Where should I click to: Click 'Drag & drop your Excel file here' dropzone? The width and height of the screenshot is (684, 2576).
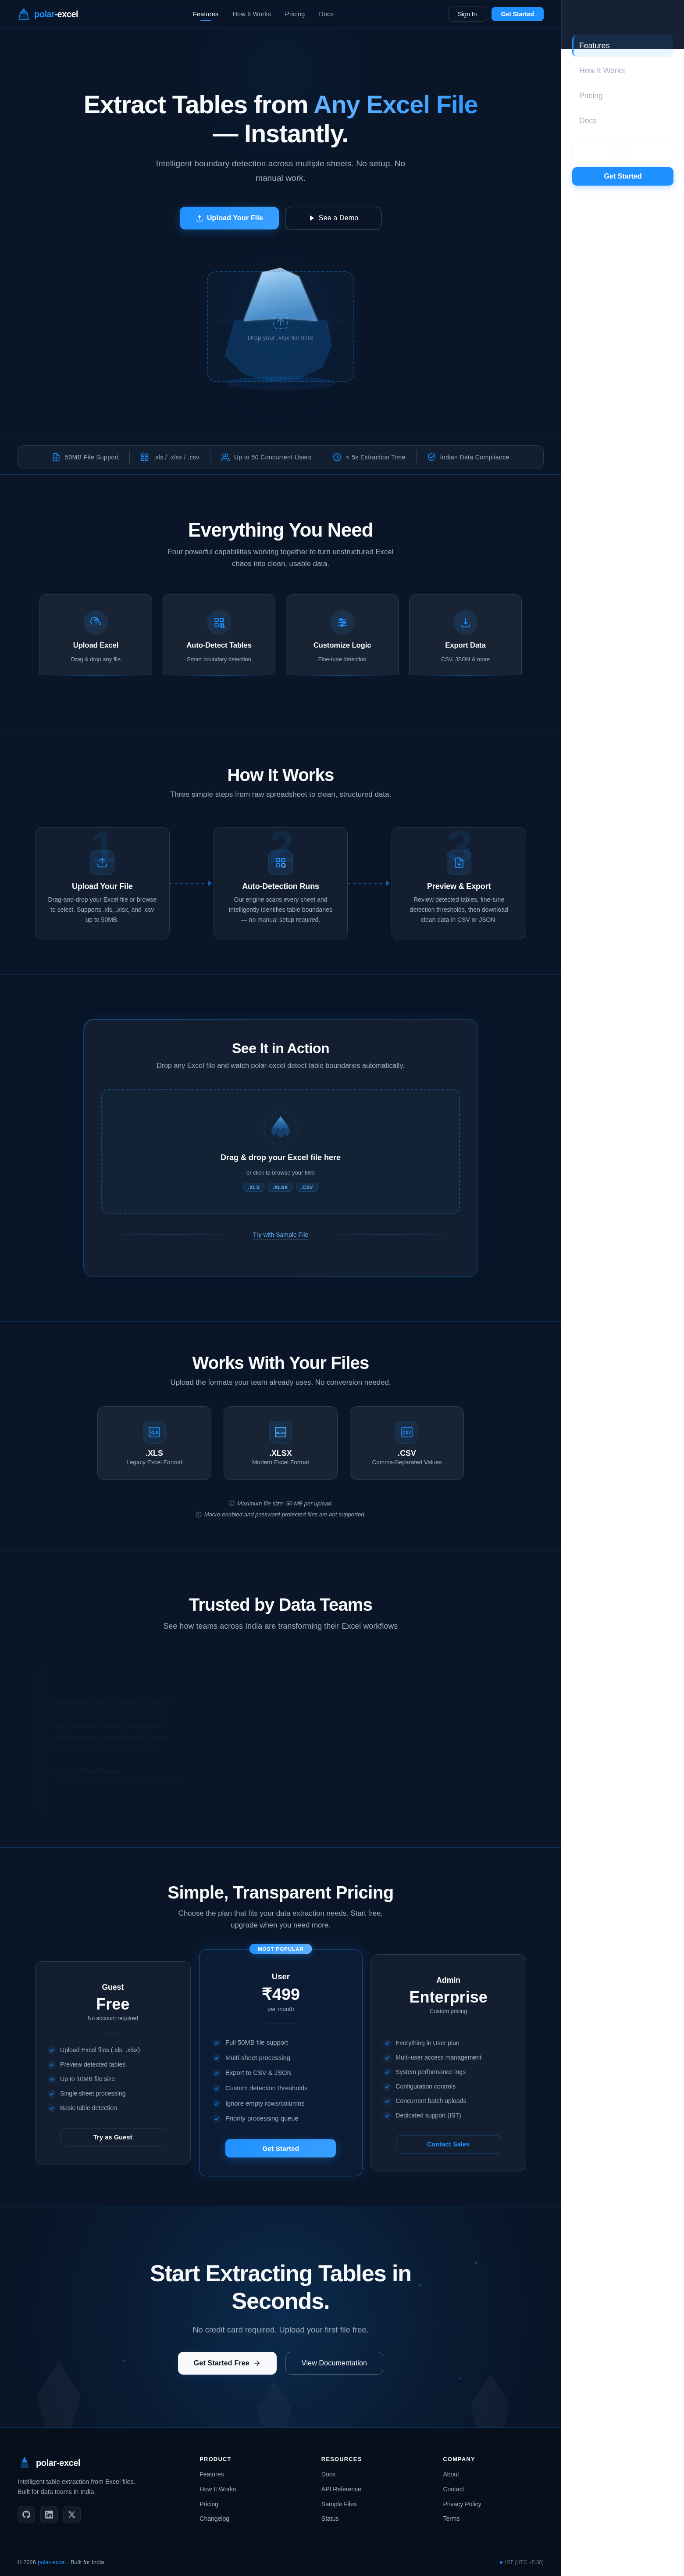click(281, 1151)
